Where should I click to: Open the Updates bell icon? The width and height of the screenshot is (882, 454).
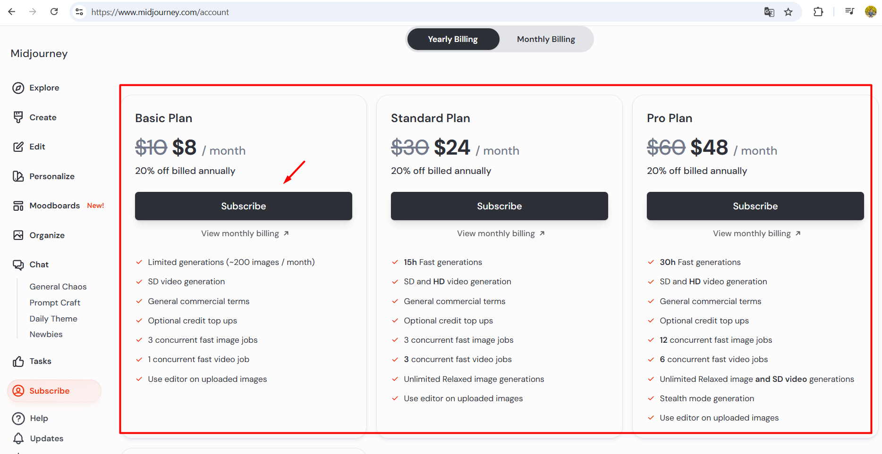click(18, 438)
